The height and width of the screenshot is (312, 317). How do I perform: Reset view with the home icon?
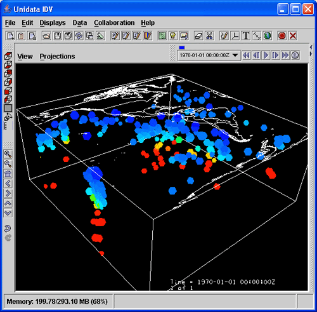(x=8, y=173)
